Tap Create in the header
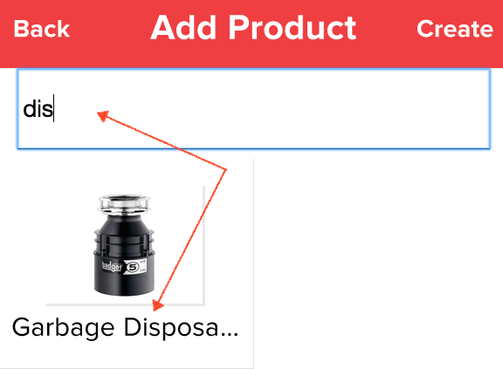503x369 pixels. coord(455,29)
